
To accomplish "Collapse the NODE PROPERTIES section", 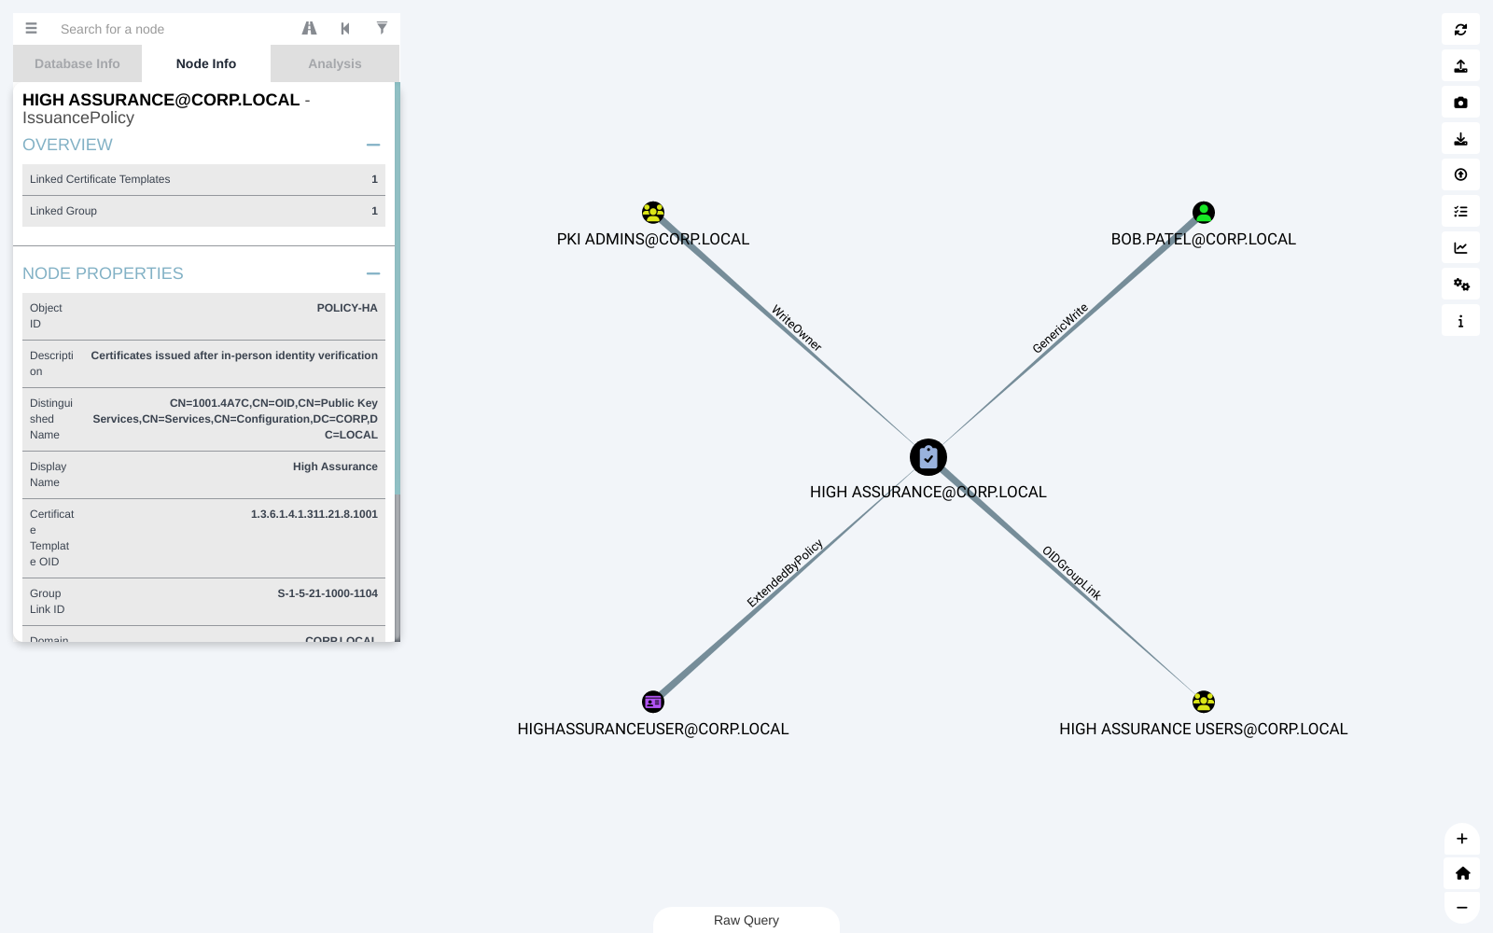I will click(x=373, y=273).
